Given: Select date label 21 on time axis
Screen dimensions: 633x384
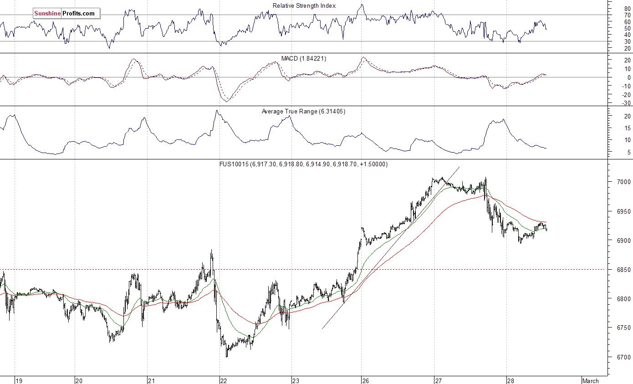Looking at the screenshot, I should click(152, 381).
